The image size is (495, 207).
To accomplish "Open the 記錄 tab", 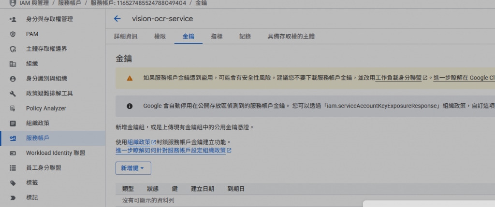I will 245,37.
